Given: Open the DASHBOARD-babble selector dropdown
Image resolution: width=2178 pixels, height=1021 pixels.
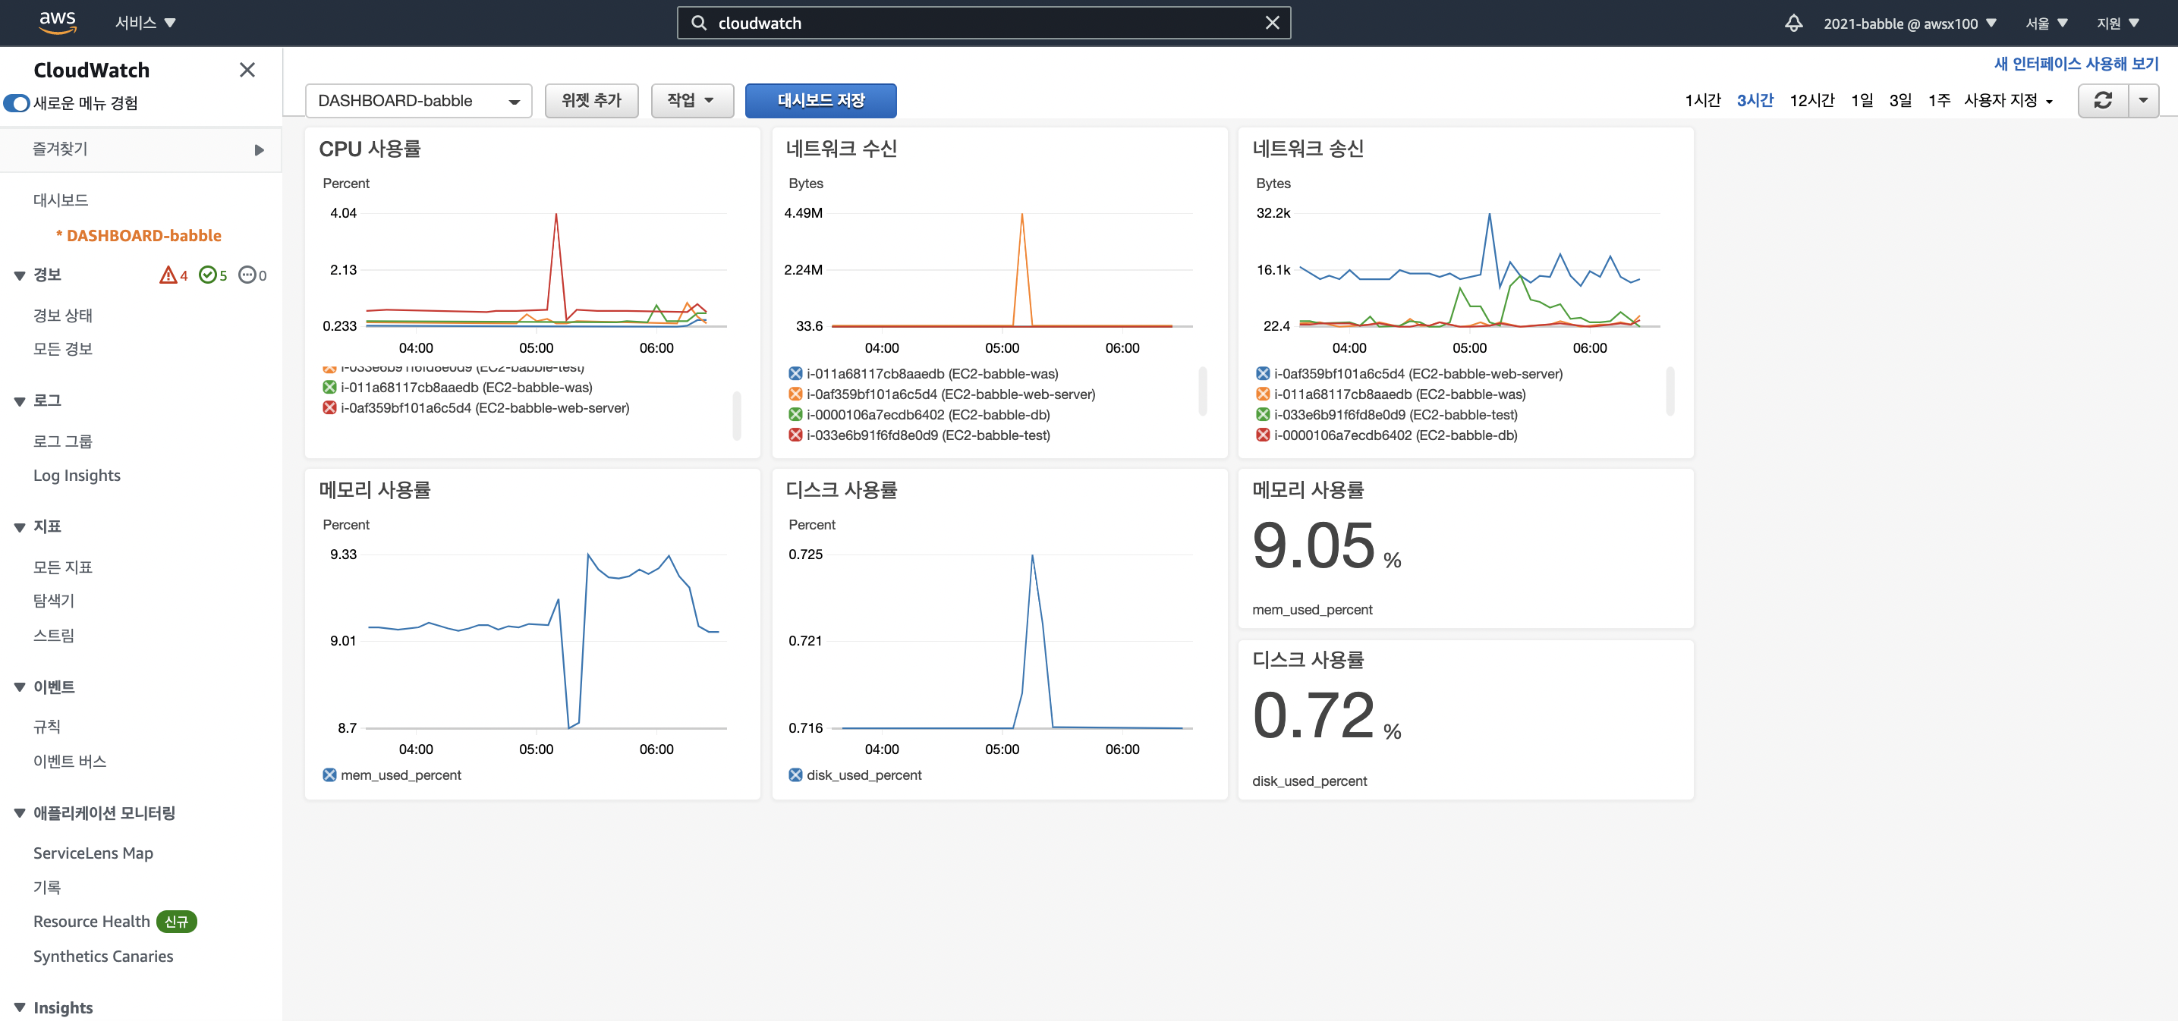Looking at the screenshot, I should (x=417, y=101).
